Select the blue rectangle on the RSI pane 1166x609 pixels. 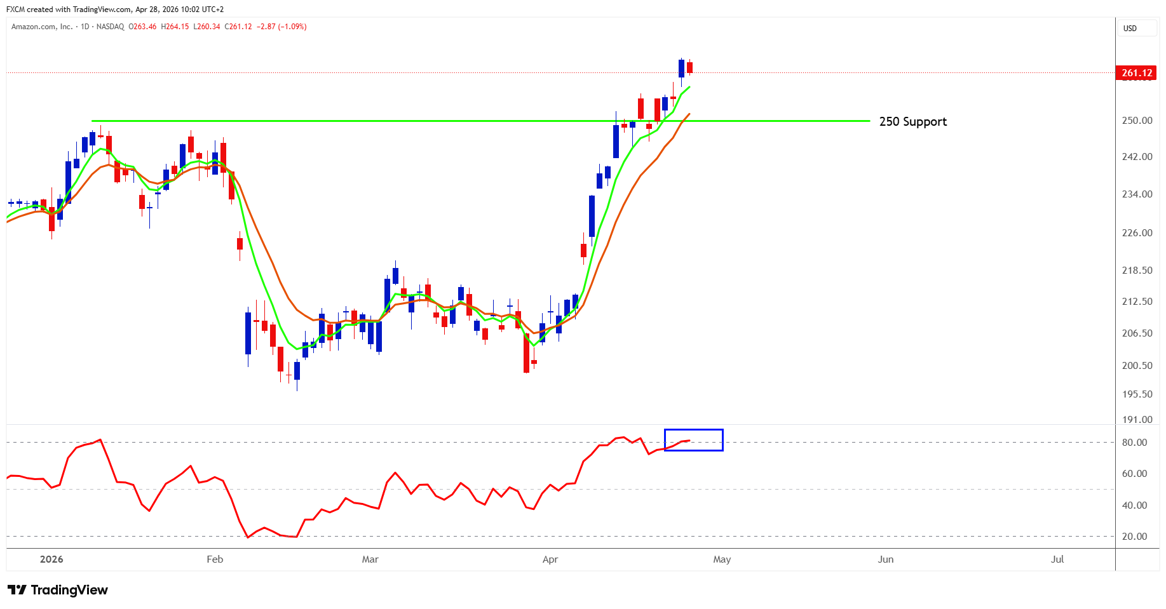(693, 431)
